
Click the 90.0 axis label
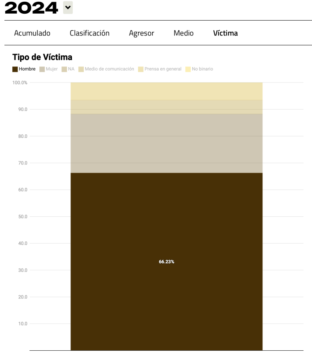pos(23,109)
